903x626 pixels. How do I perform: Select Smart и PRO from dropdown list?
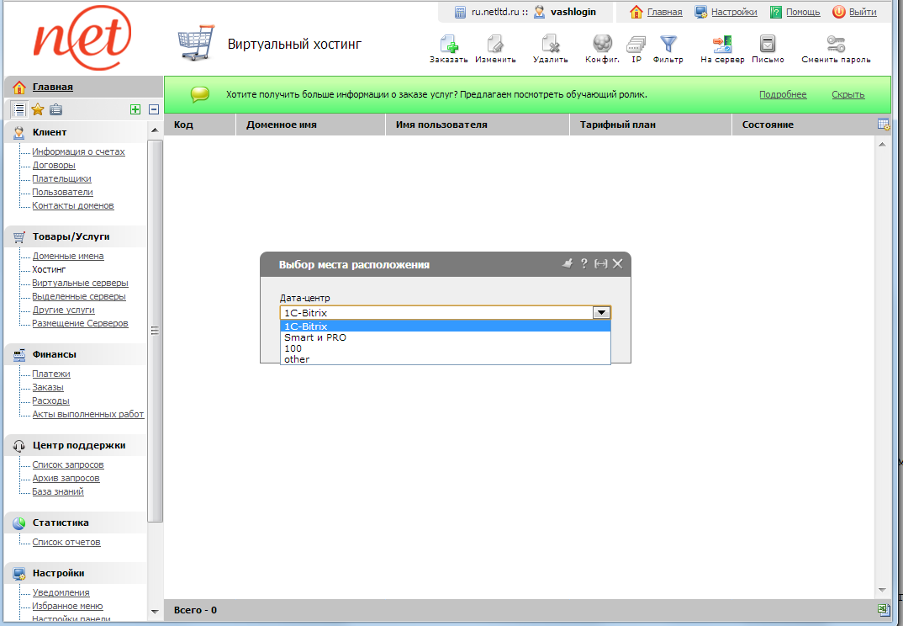(315, 337)
